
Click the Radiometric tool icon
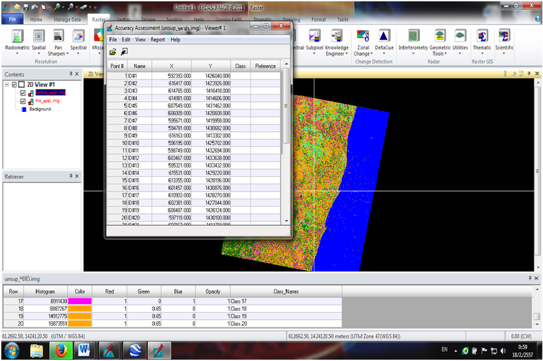(x=18, y=36)
